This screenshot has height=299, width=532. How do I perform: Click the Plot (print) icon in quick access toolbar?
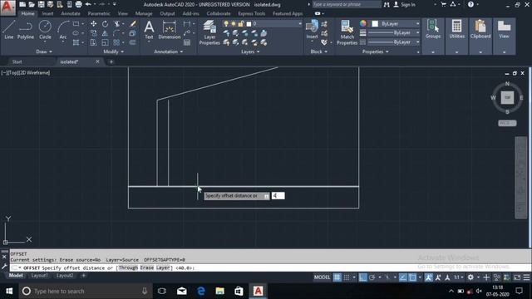(78, 4)
